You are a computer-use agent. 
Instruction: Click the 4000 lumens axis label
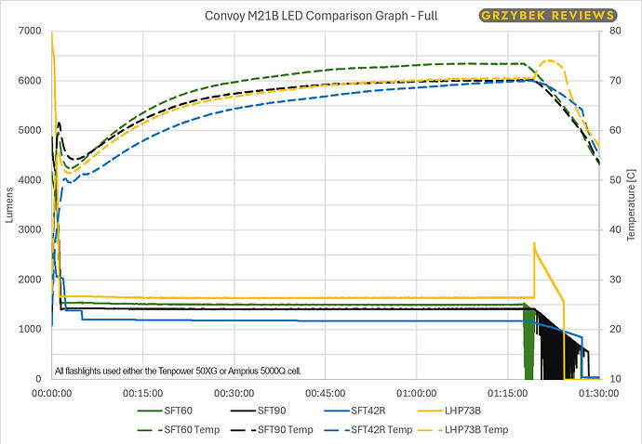[30, 180]
